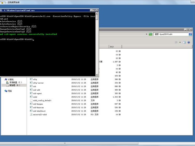Select sshd_config_default file icon
195x146 pixels.
31,100
